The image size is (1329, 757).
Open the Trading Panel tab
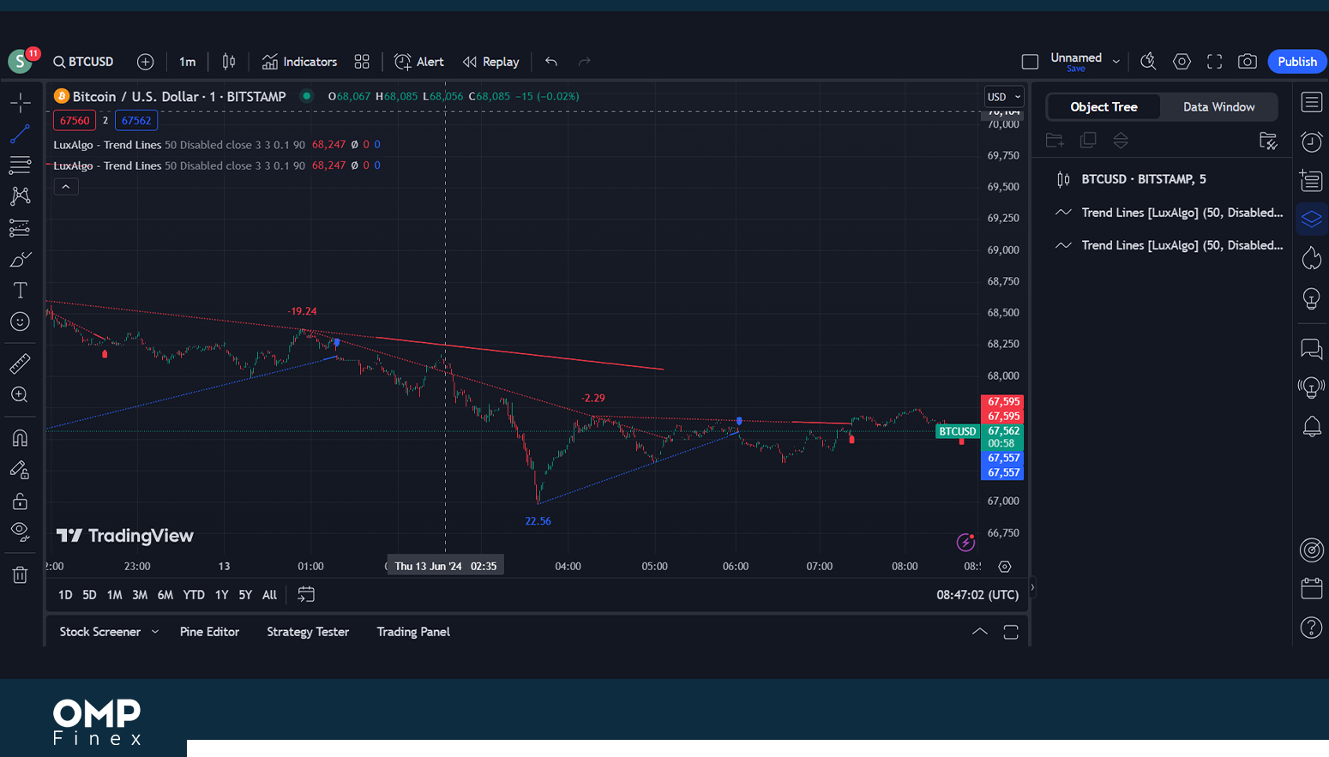413,632
